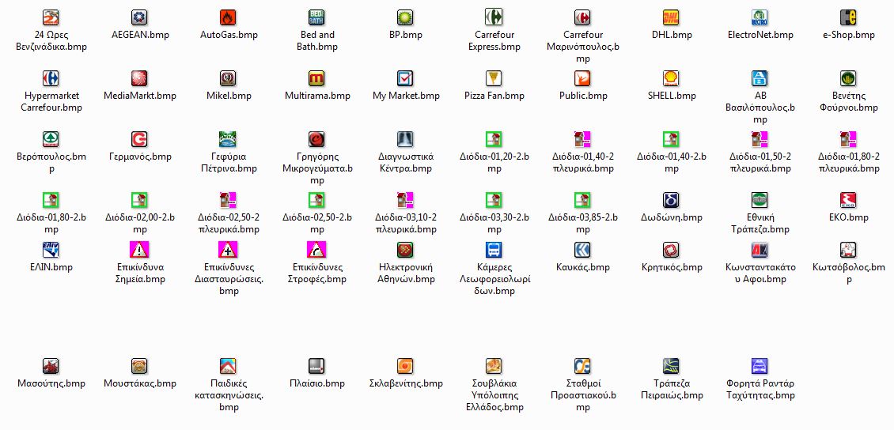The image size is (894, 430).
Task: Select the Ηλεκτρονική Αθηνών.bmp icon
Action: [405, 250]
